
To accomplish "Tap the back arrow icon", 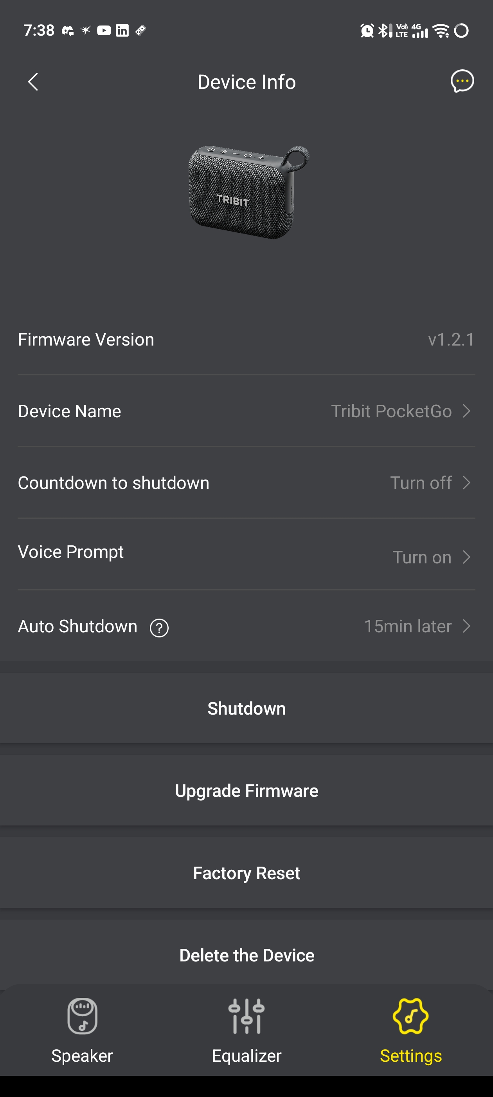I will pos(33,82).
